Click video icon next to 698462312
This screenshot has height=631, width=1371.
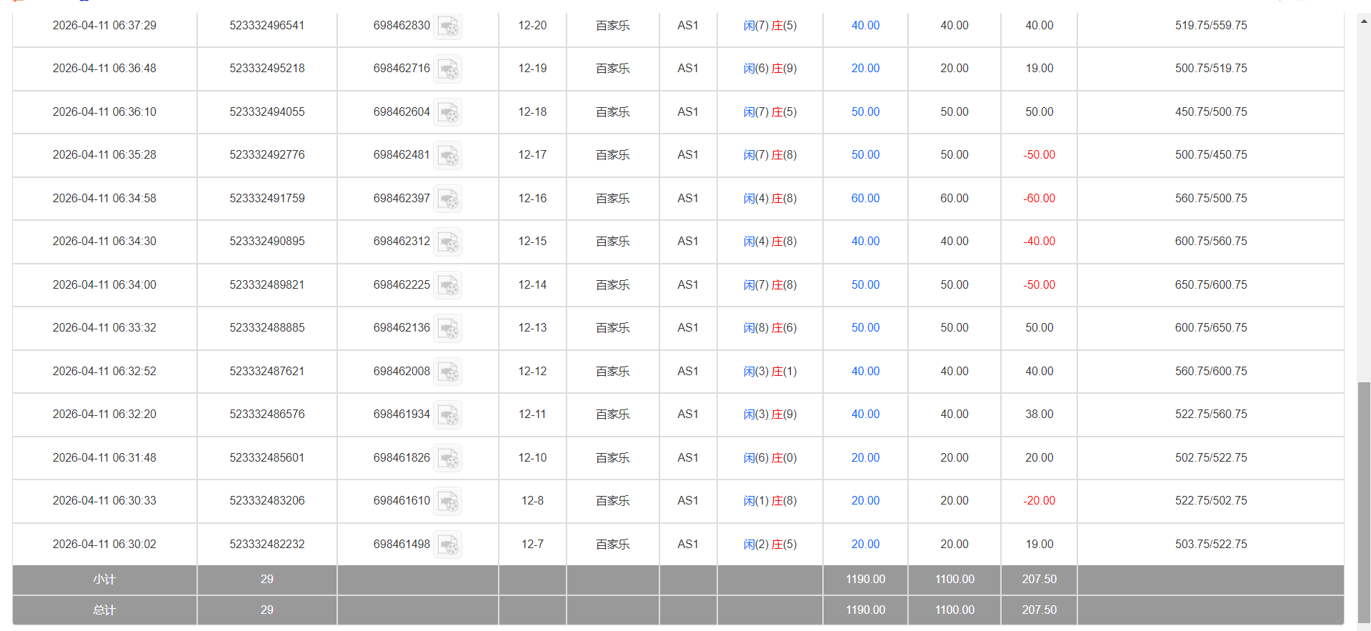coord(448,242)
